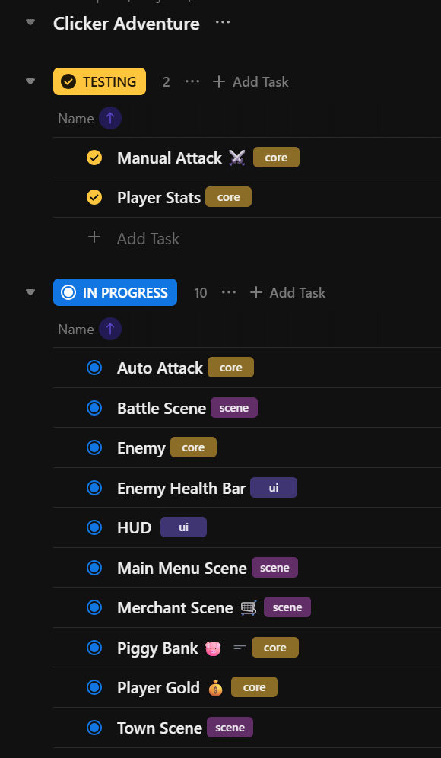The height and width of the screenshot is (758, 441).
Task: Collapse the Clicker Adventure list
Action: coord(30,22)
